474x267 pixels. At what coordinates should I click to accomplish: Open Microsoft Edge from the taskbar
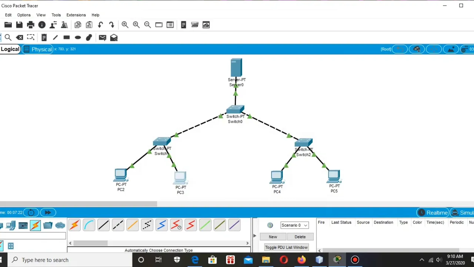coord(195,260)
